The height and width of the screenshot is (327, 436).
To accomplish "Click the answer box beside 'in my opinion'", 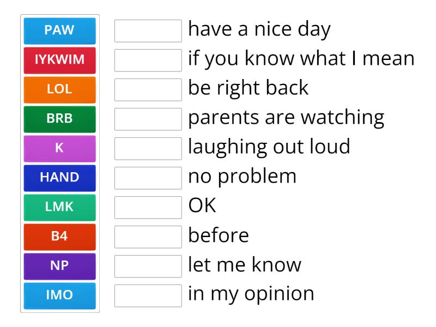I will click(148, 295).
